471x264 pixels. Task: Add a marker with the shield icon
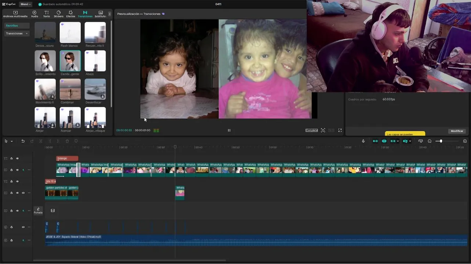76,141
